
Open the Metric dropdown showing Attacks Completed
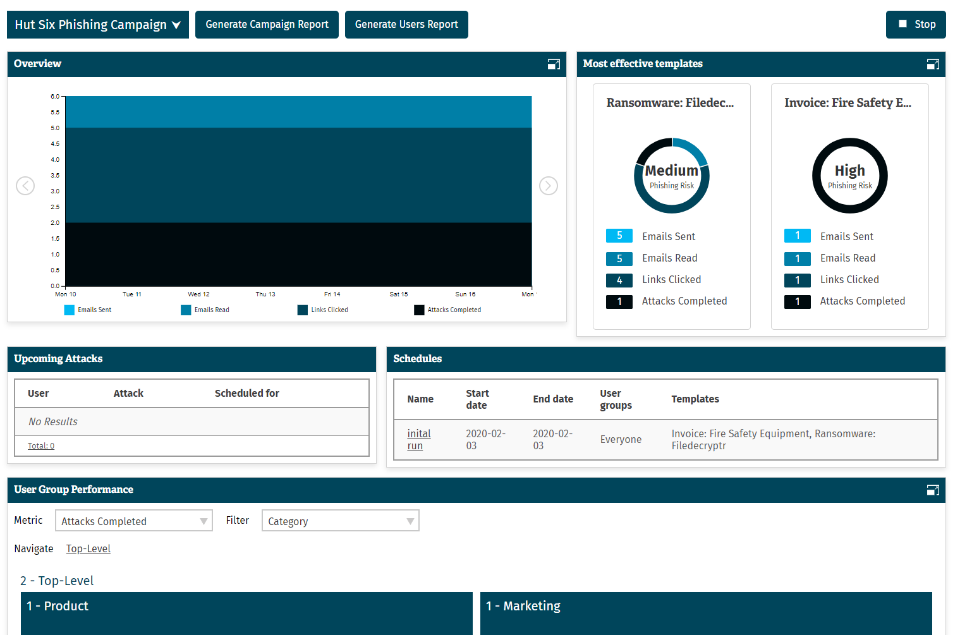click(134, 521)
